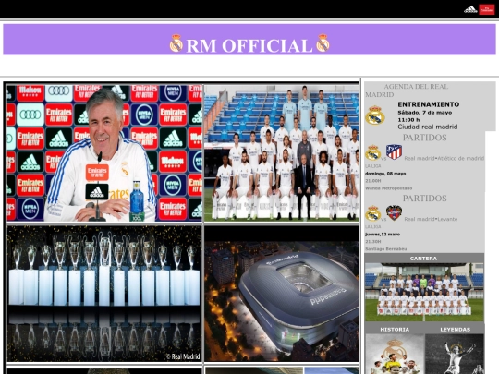Click the Real madrid•Levante text
The image size is (499, 374).
pos(431,219)
